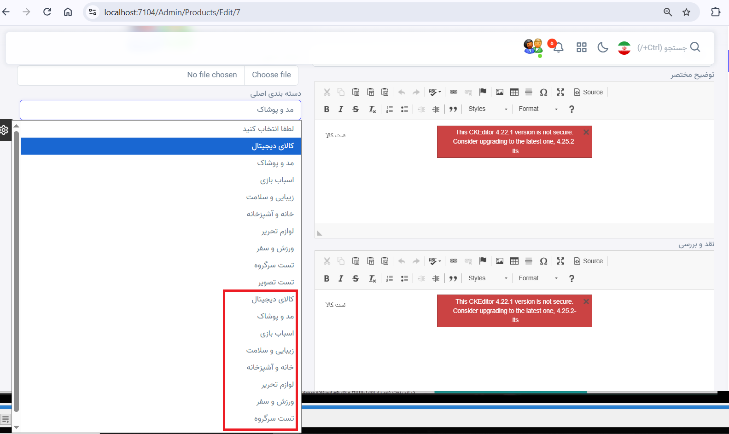Toggle block quote in the توضیح مختصر editor
This screenshot has height=434, width=729.
pos(453,109)
